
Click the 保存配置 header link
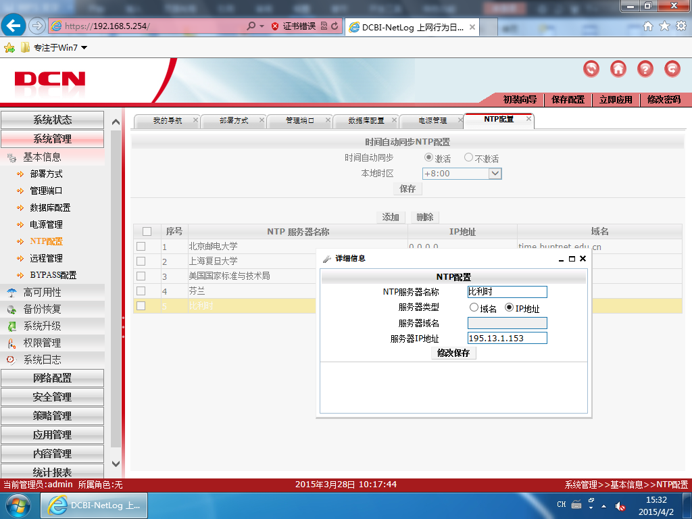[x=568, y=100]
